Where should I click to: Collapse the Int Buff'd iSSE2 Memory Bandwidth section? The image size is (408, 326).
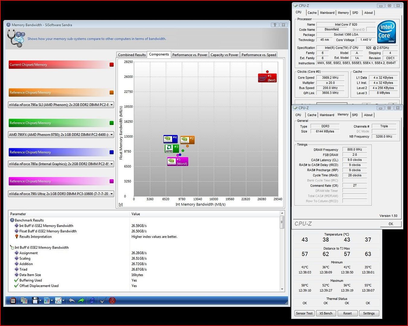pyautogui.click(x=12, y=248)
